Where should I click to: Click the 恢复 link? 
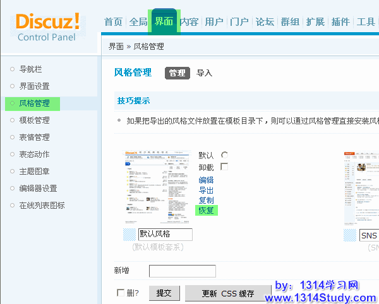click(x=207, y=210)
